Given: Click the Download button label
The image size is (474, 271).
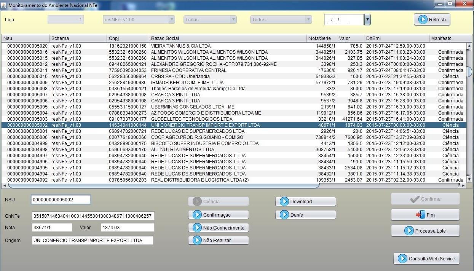Looking at the screenshot, I should coord(301,201).
